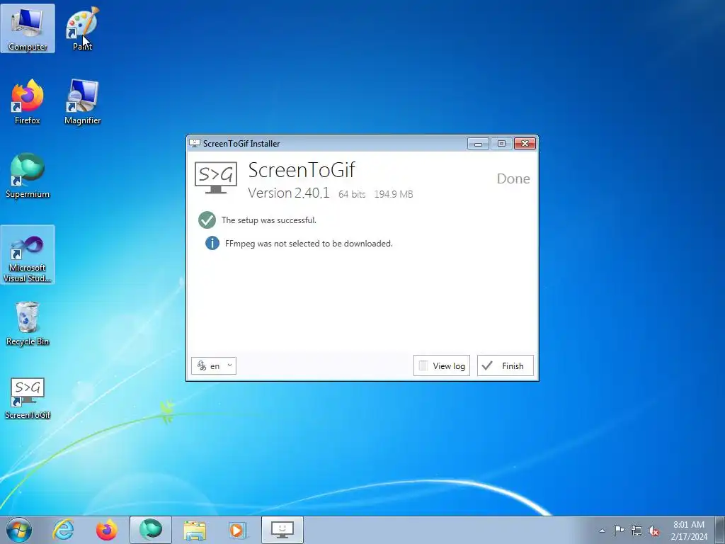The height and width of the screenshot is (544, 725).
Task: Open the Windows Start menu orb
Action: [x=19, y=530]
